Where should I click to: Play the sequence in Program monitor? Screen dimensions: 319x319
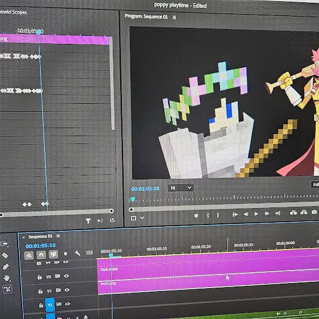click(x=256, y=214)
